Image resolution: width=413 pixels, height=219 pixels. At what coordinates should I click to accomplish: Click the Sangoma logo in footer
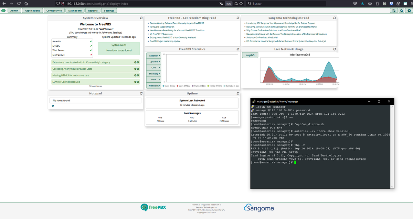258,208
